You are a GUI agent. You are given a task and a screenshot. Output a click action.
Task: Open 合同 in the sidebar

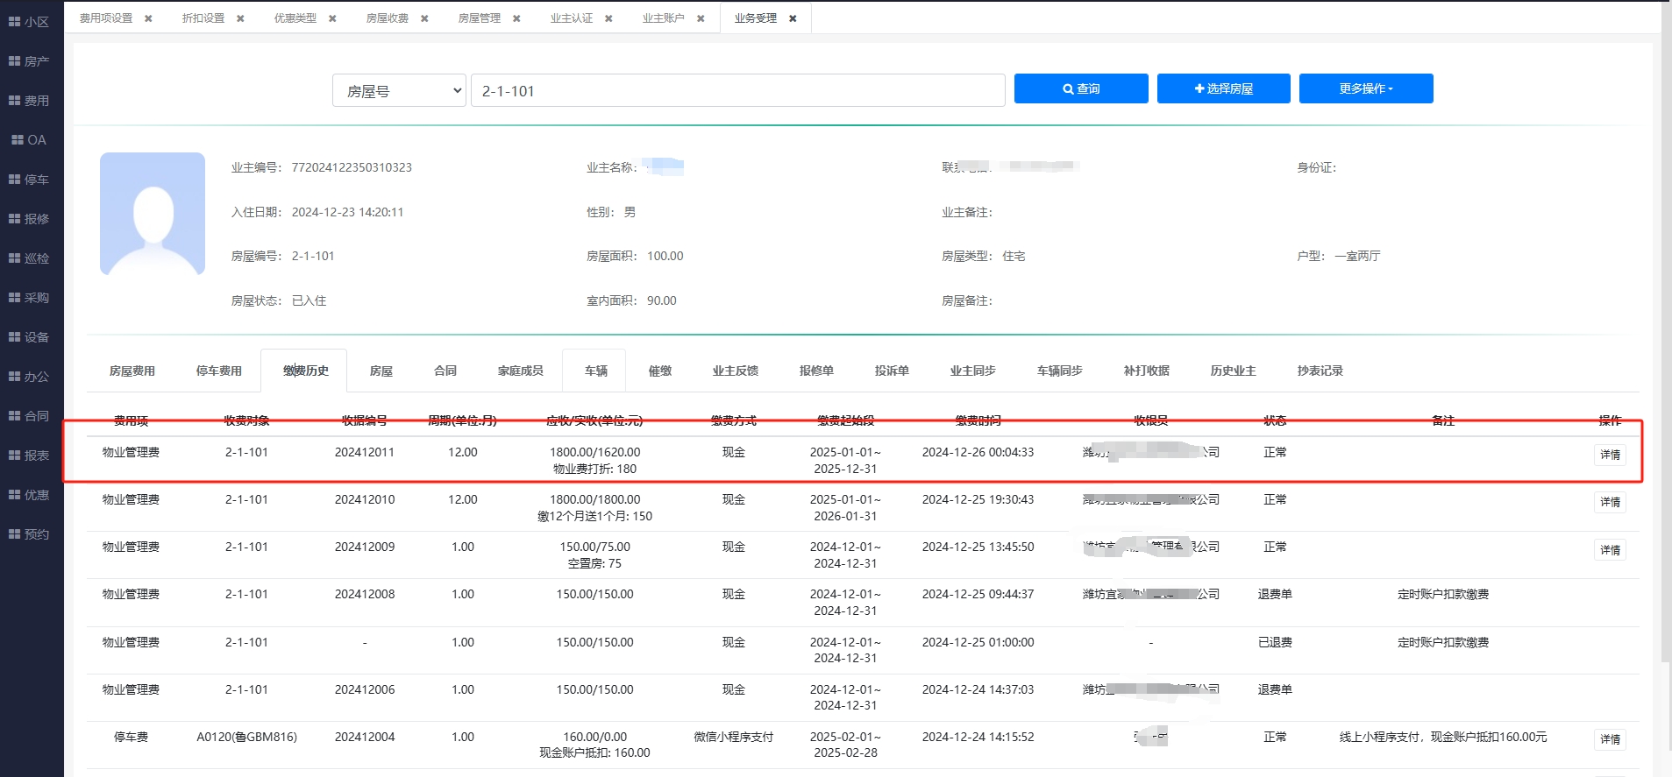click(x=29, y=416)
